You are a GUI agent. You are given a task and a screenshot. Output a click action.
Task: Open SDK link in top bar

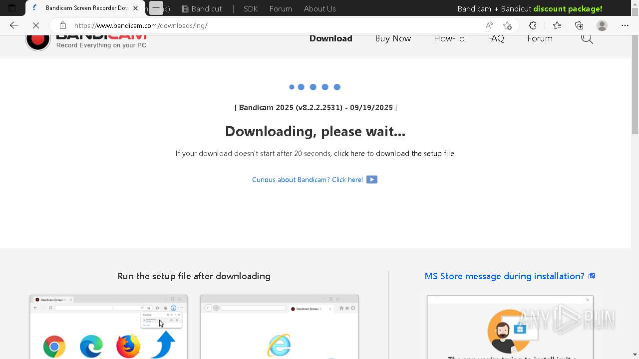pos(251,8)
